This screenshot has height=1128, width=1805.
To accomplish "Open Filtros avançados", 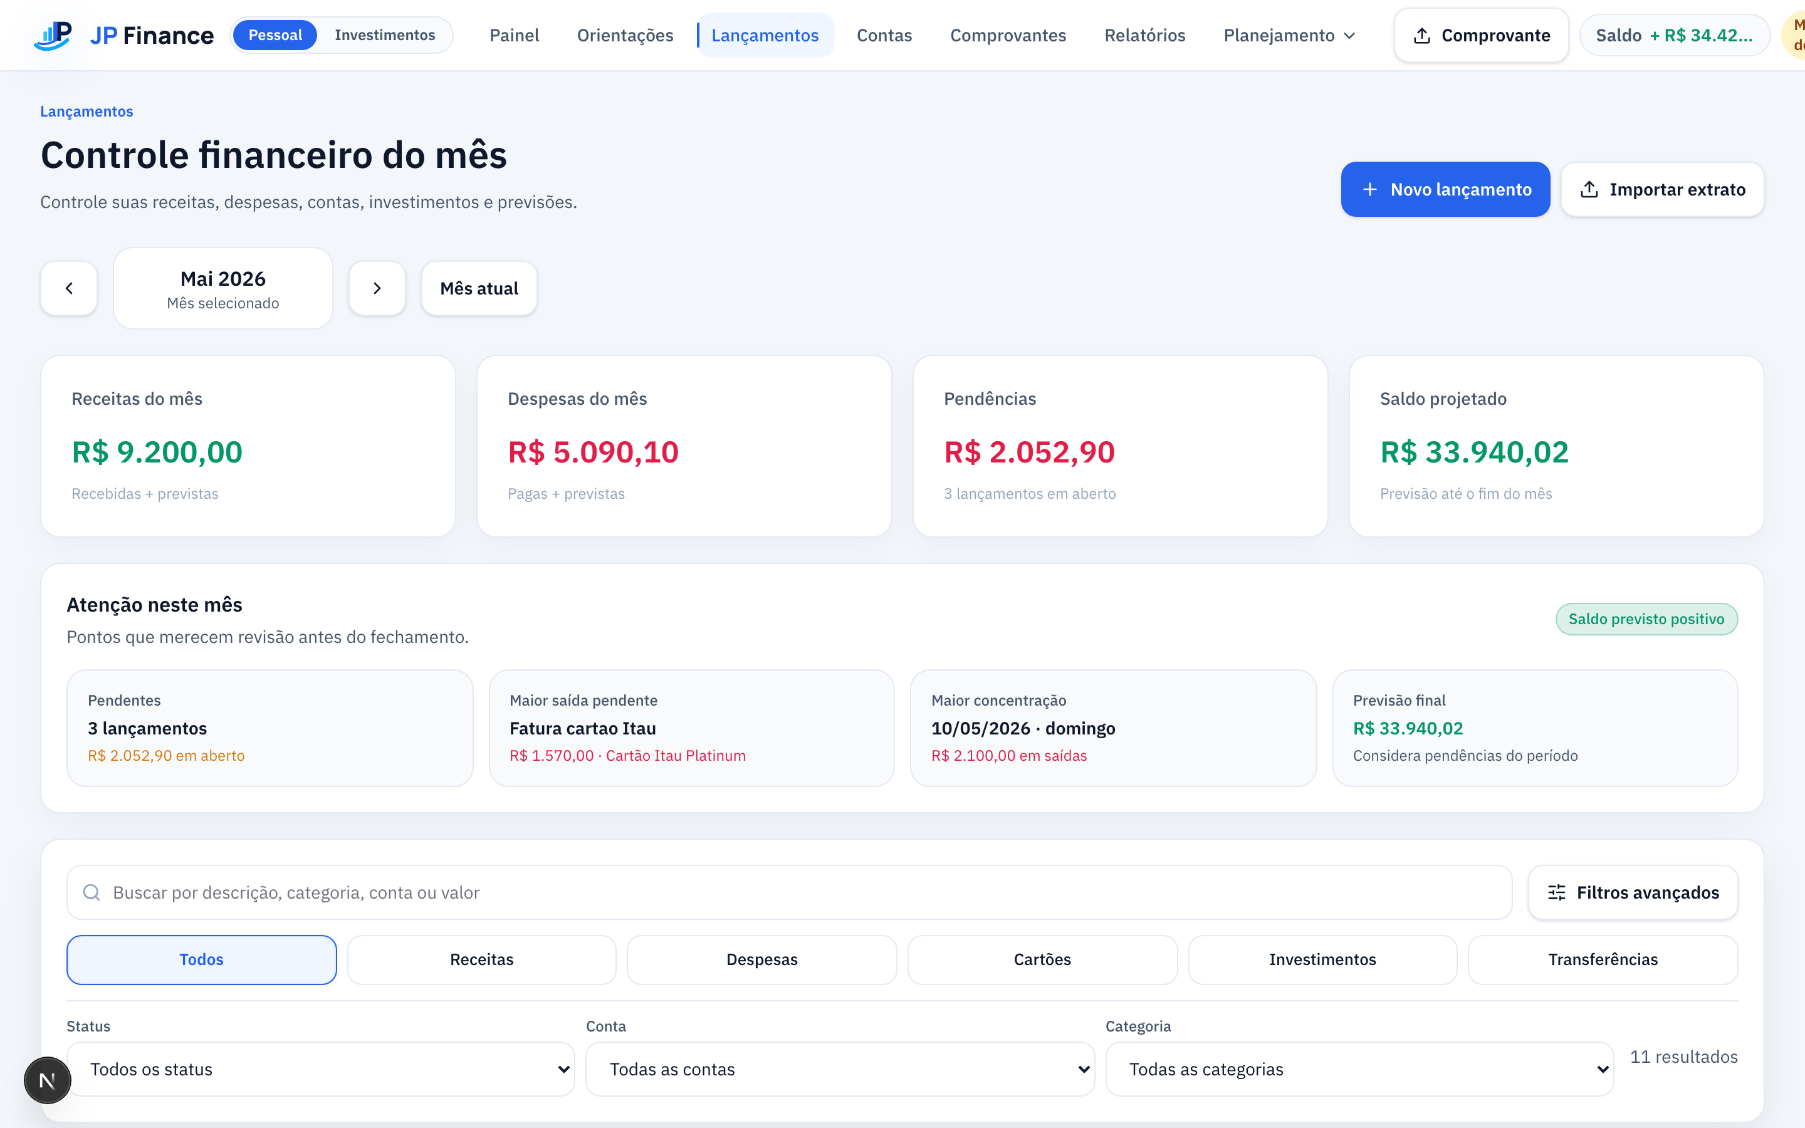I will (x=1633, y=892).
